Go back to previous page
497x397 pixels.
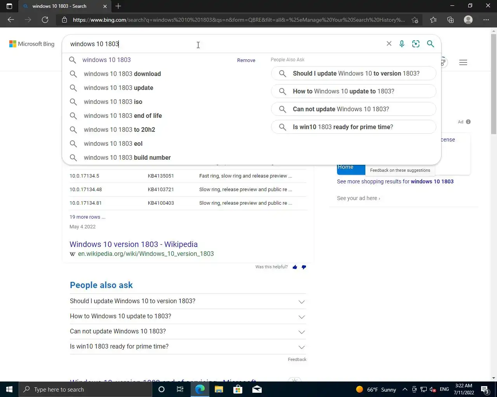pyautogui.click(x=11, y=20)
